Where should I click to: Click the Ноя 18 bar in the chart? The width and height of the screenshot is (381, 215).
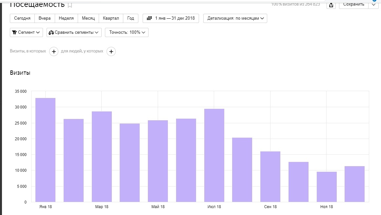(327, 187)
